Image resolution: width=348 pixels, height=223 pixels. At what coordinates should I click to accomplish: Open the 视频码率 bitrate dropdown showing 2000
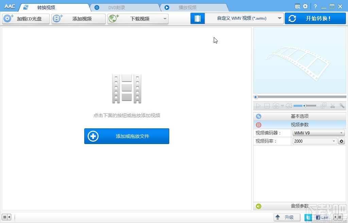(314, 141)
